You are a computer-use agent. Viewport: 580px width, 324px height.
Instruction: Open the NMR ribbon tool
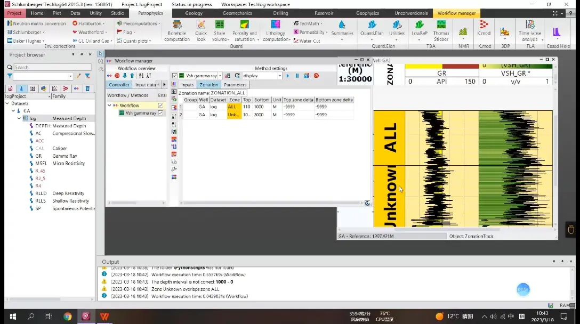(463, 33)
